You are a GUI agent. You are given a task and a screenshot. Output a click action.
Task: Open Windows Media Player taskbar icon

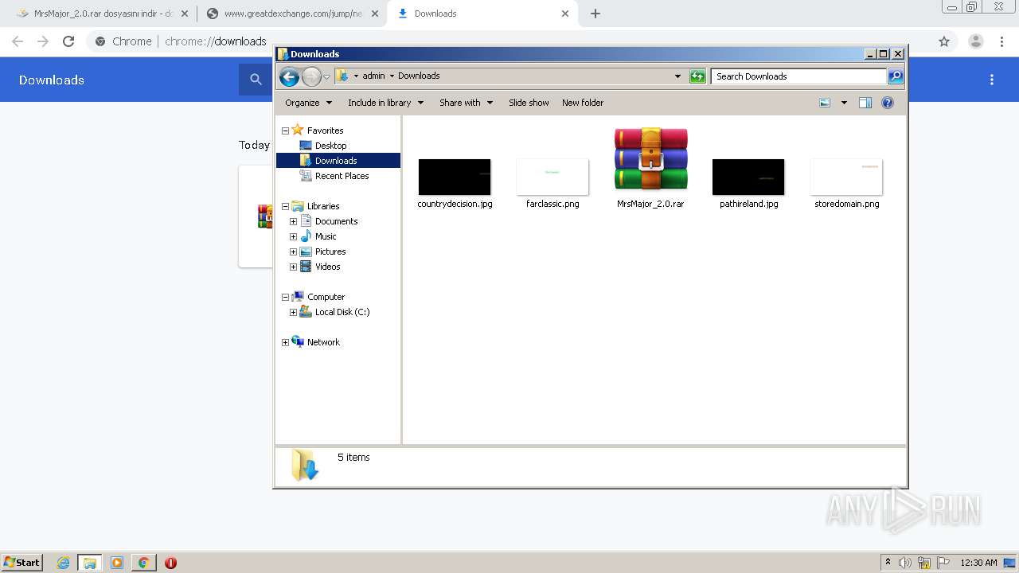117,563
